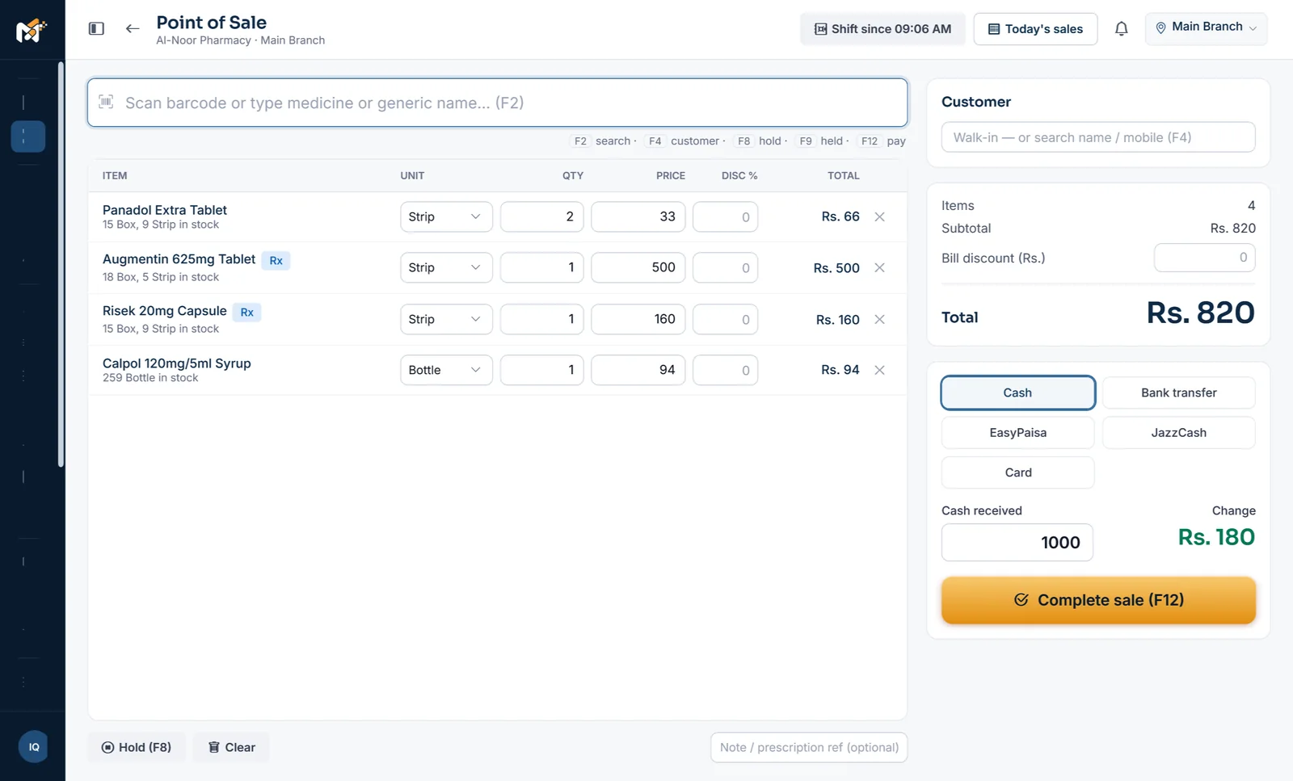Select Cash payment method
This screenshot has height=781, width=1293.
[1017, 393]
